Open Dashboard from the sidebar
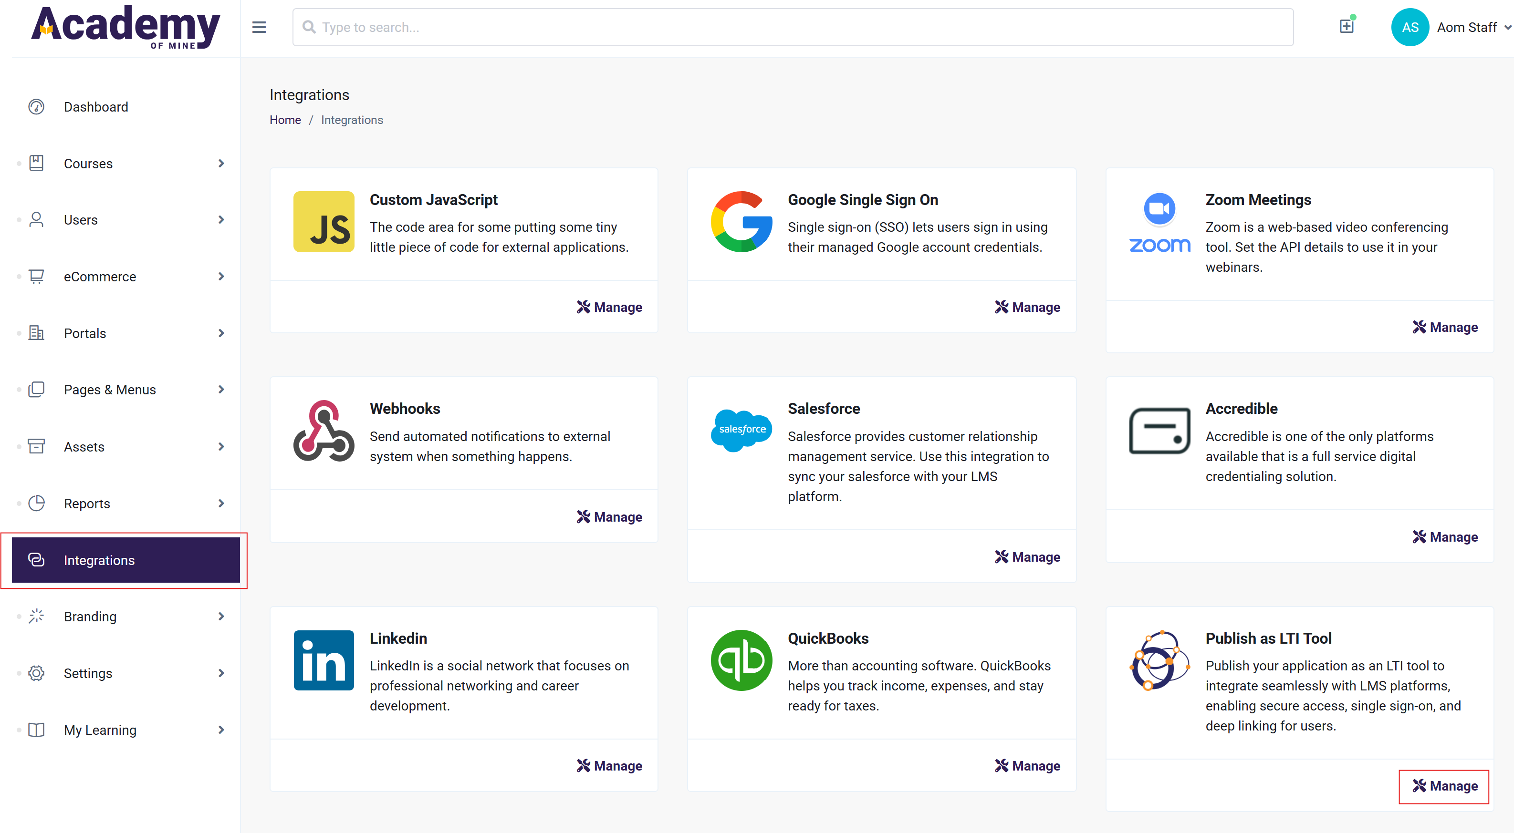Viewport: 1514px width, 833px height. click(x=96, y=107)
